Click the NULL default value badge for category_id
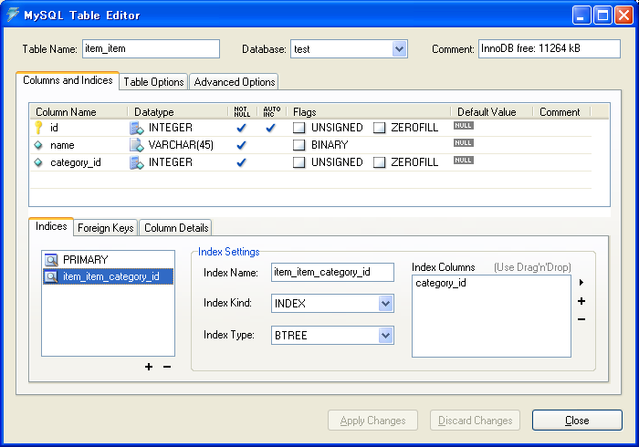This screenshot has height=447, width=639. coord(464,160)
